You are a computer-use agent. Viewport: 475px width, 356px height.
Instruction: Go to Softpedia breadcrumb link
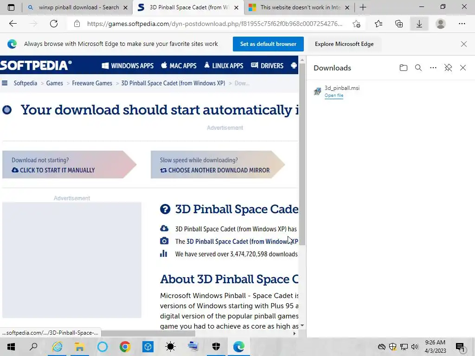[26, 83]
